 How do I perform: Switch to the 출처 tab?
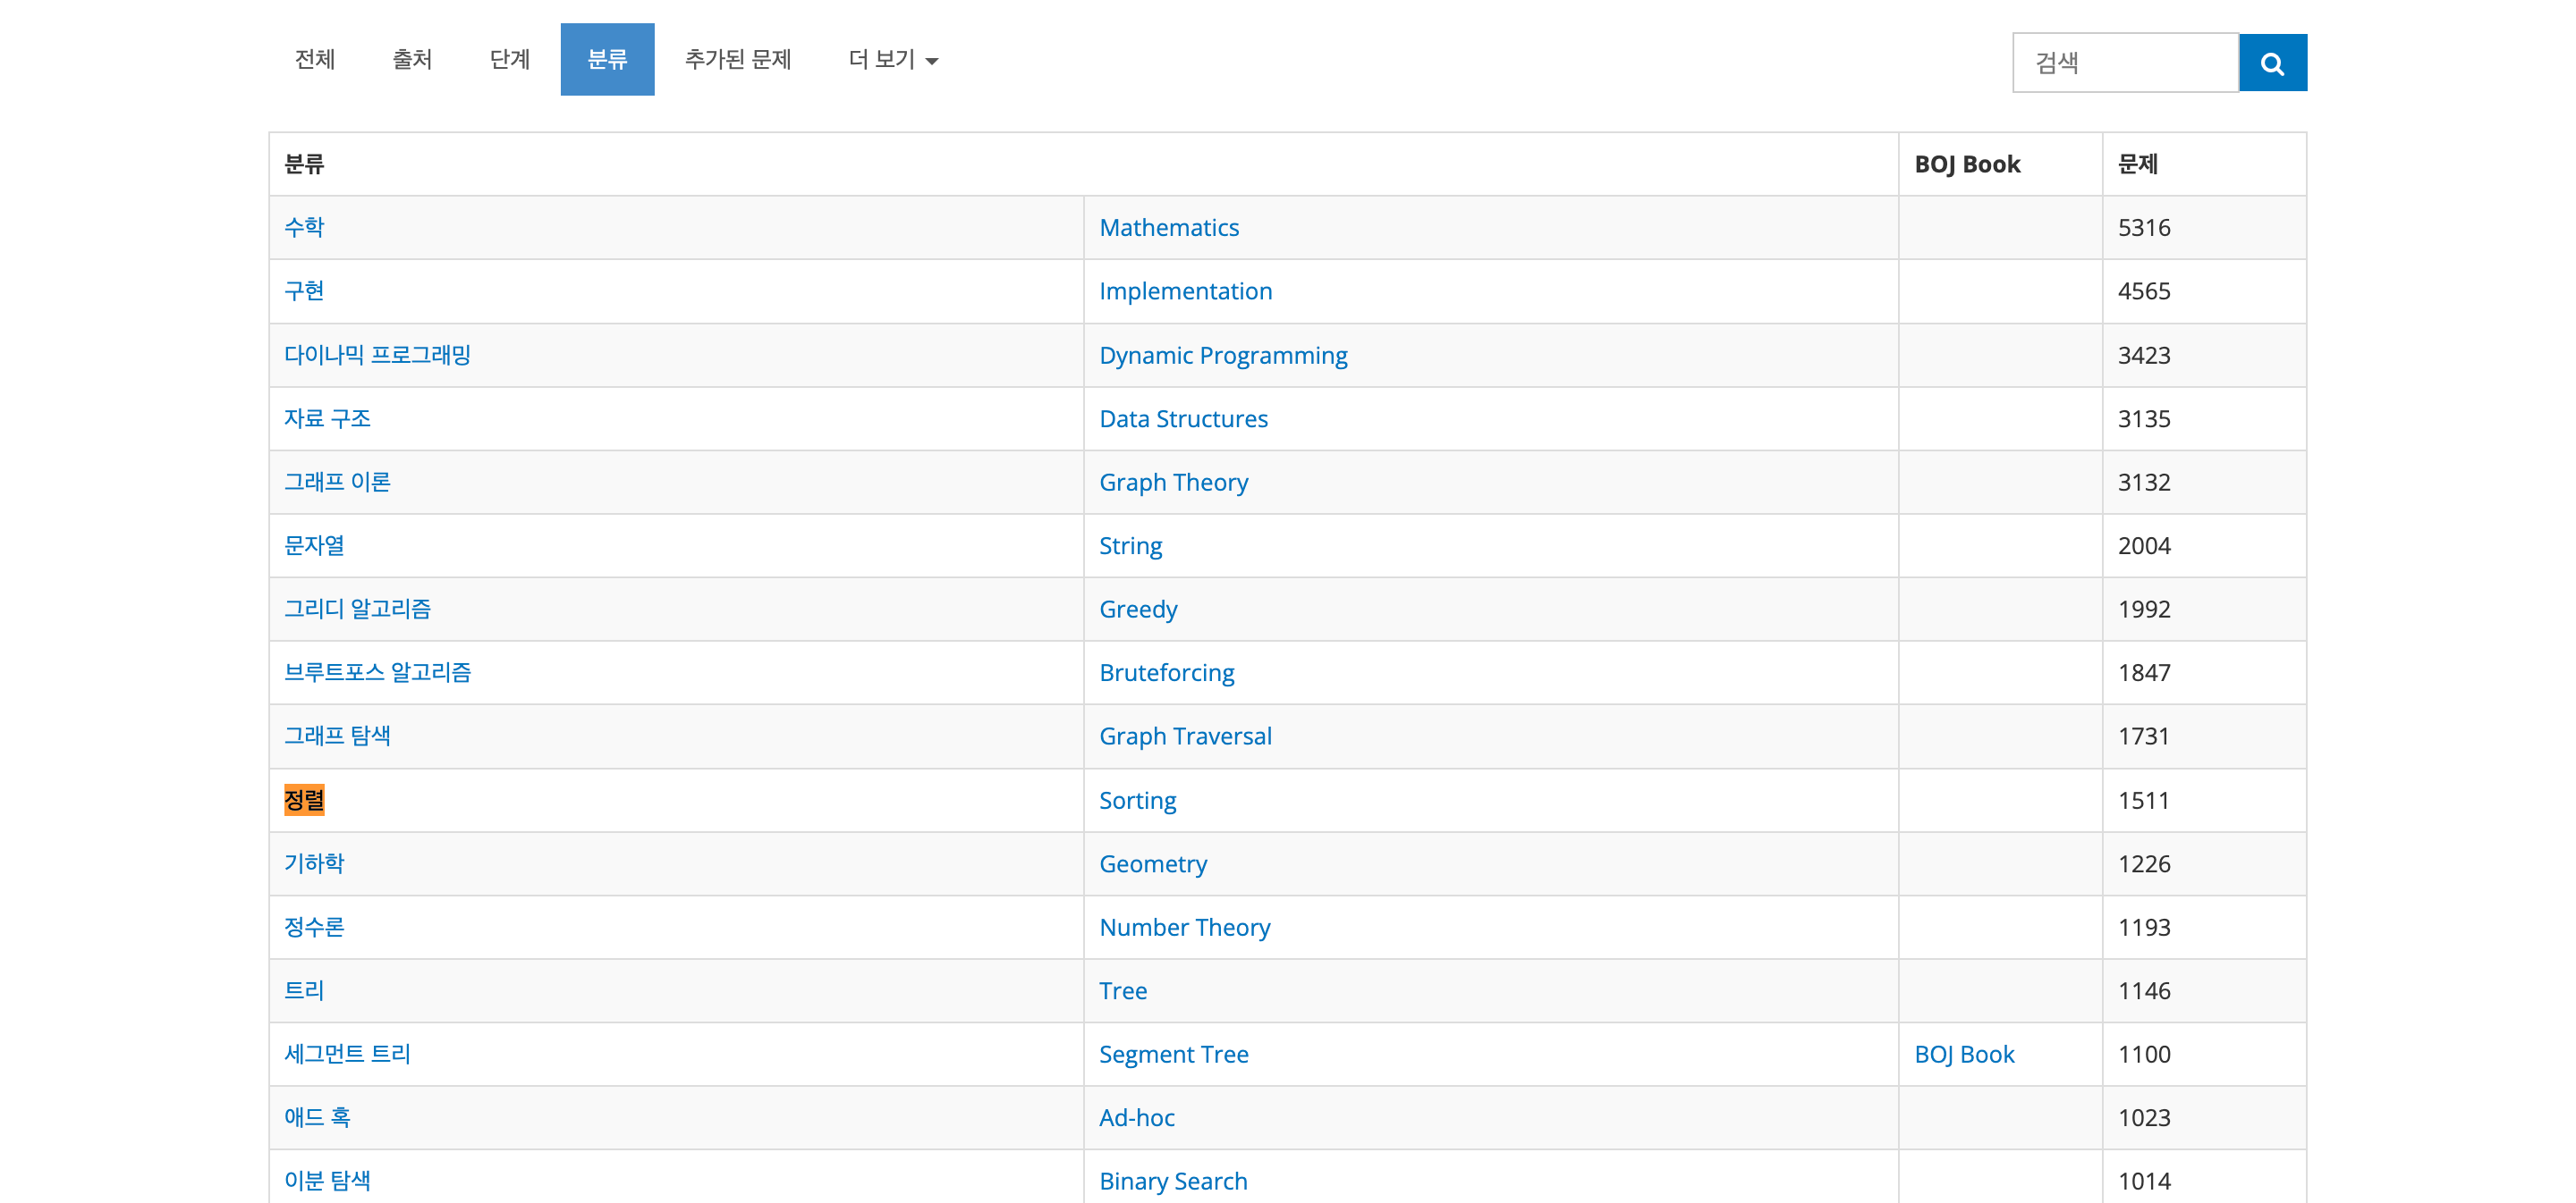(x=411, y=60)
